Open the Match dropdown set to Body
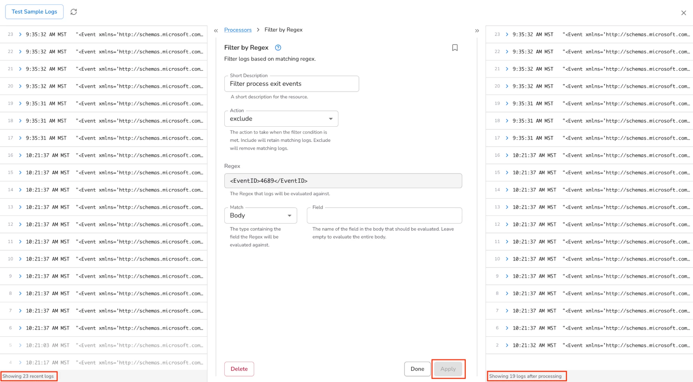 pos(260,216)
